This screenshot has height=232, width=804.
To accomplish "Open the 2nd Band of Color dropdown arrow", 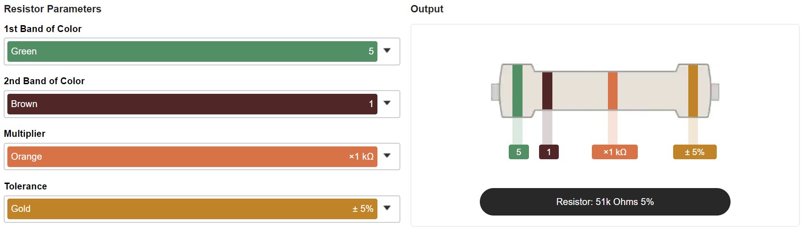I will [387, 103].
